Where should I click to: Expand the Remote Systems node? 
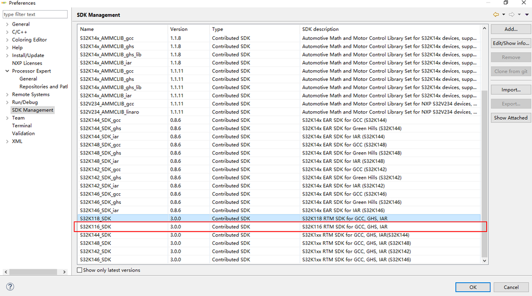tap(7, 94)
